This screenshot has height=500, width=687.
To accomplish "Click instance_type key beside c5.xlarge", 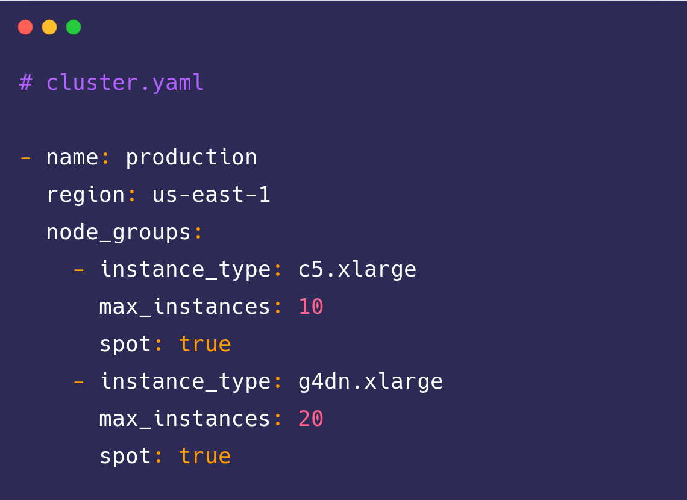I will 185,269.
